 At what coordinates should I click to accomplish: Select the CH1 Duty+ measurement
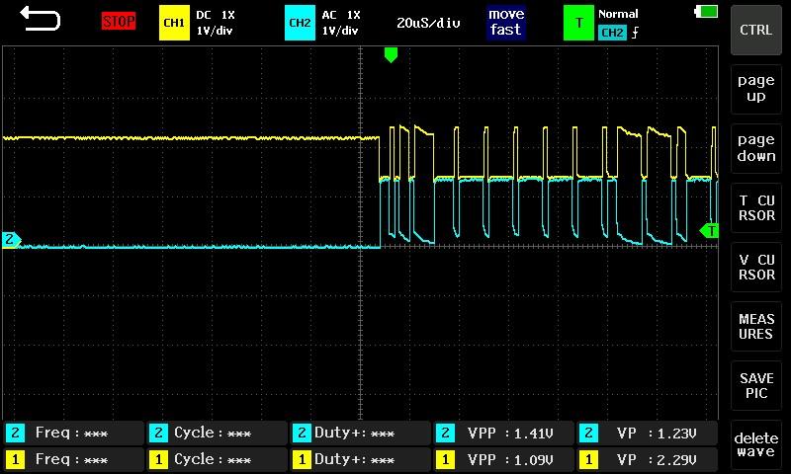pos(360,459)
